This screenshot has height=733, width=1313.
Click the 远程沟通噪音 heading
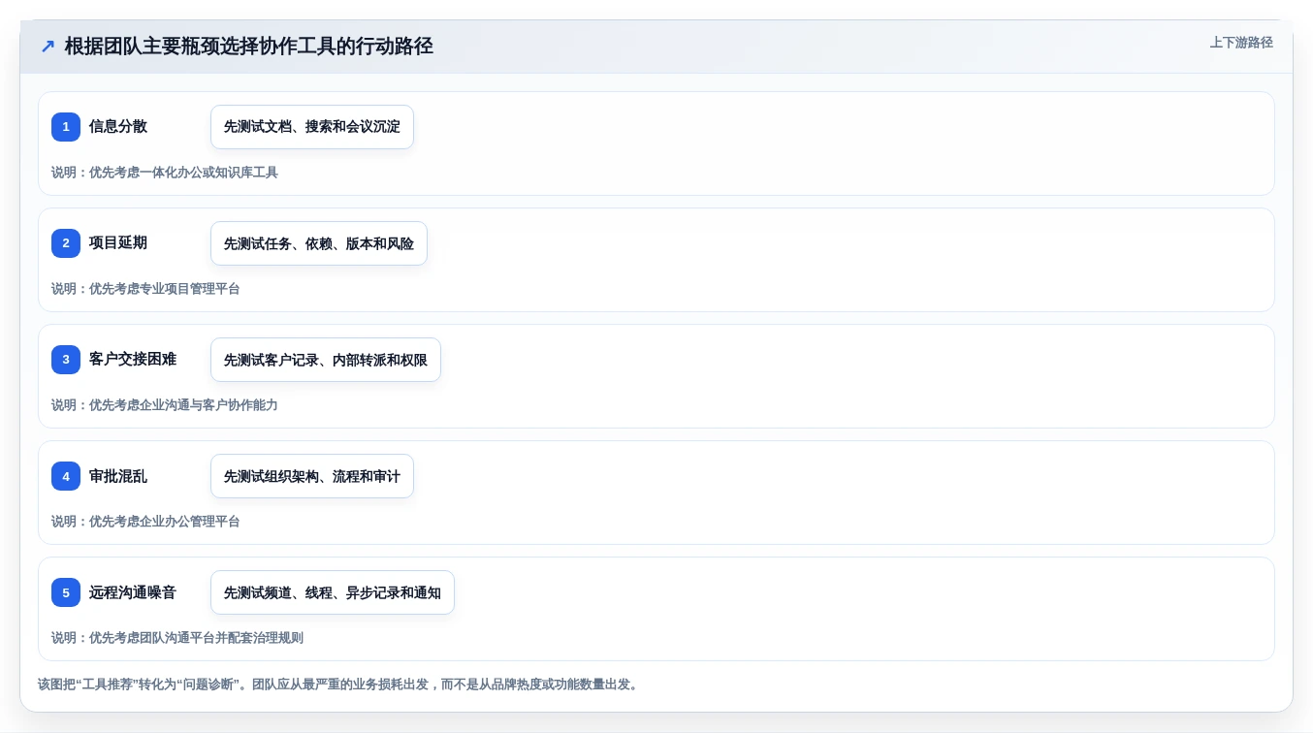tap(133, 591)
